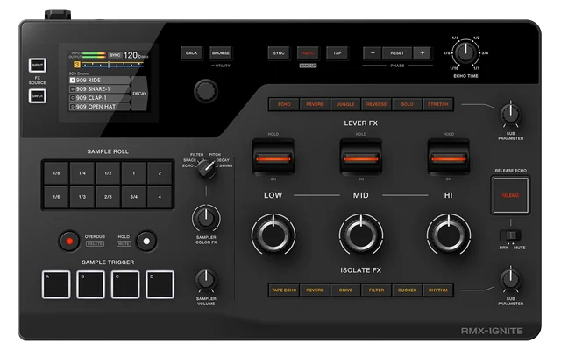Select 909 OPEN HAT on the display
Screen dimensions: 561x350
click(100, 107)
